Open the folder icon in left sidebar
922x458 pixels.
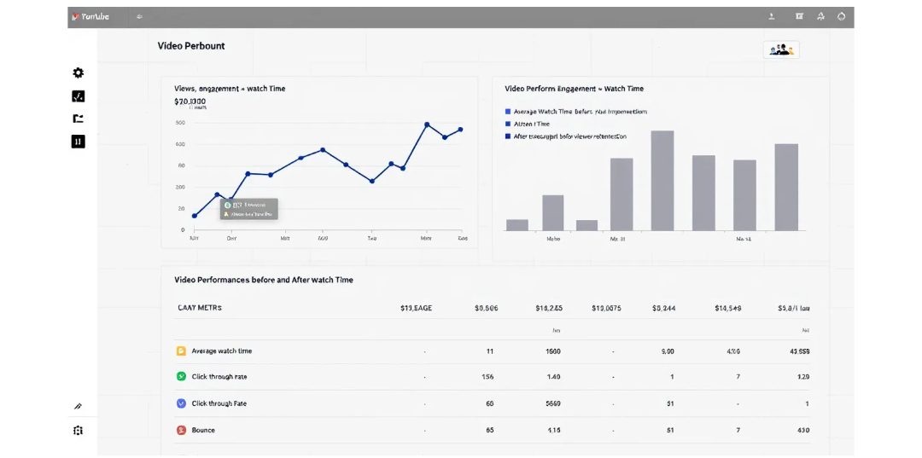tap(79, 119)
